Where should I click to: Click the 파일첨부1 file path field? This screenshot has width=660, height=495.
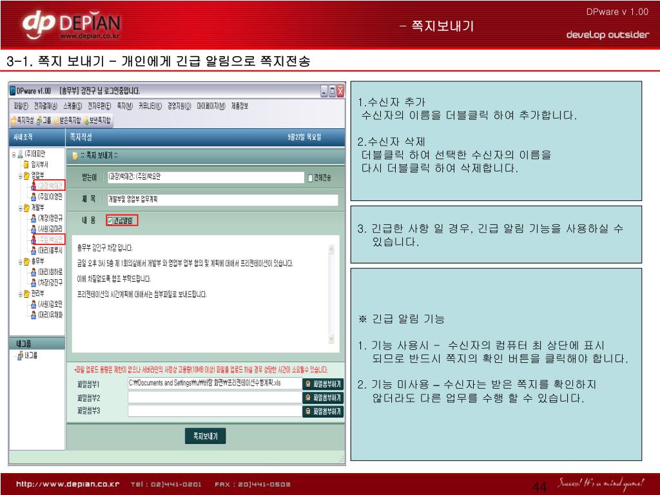click(x=214, y=383)
